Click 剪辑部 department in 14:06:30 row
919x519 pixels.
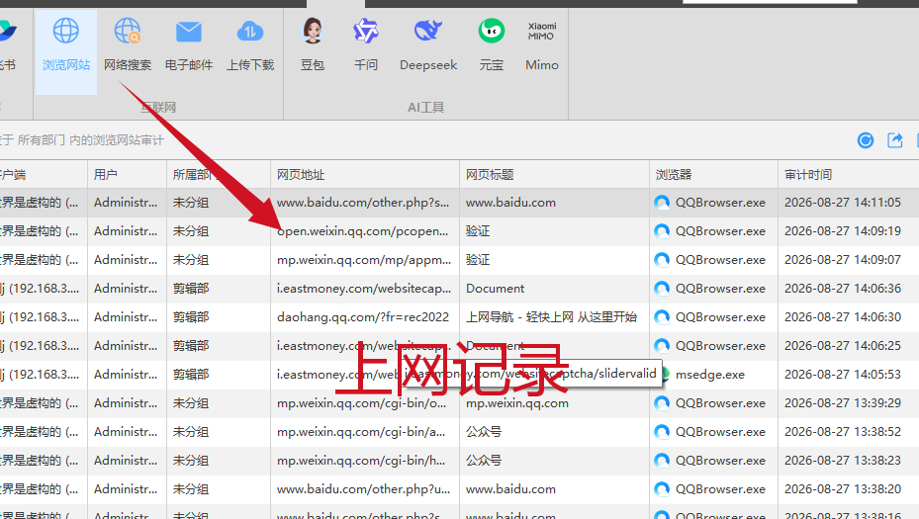click(x=191, y=317)
